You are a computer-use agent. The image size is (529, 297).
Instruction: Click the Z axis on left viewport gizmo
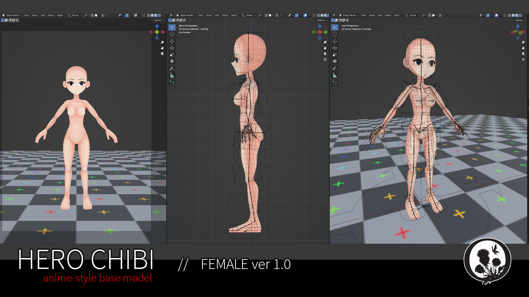(x=157, y=26)
